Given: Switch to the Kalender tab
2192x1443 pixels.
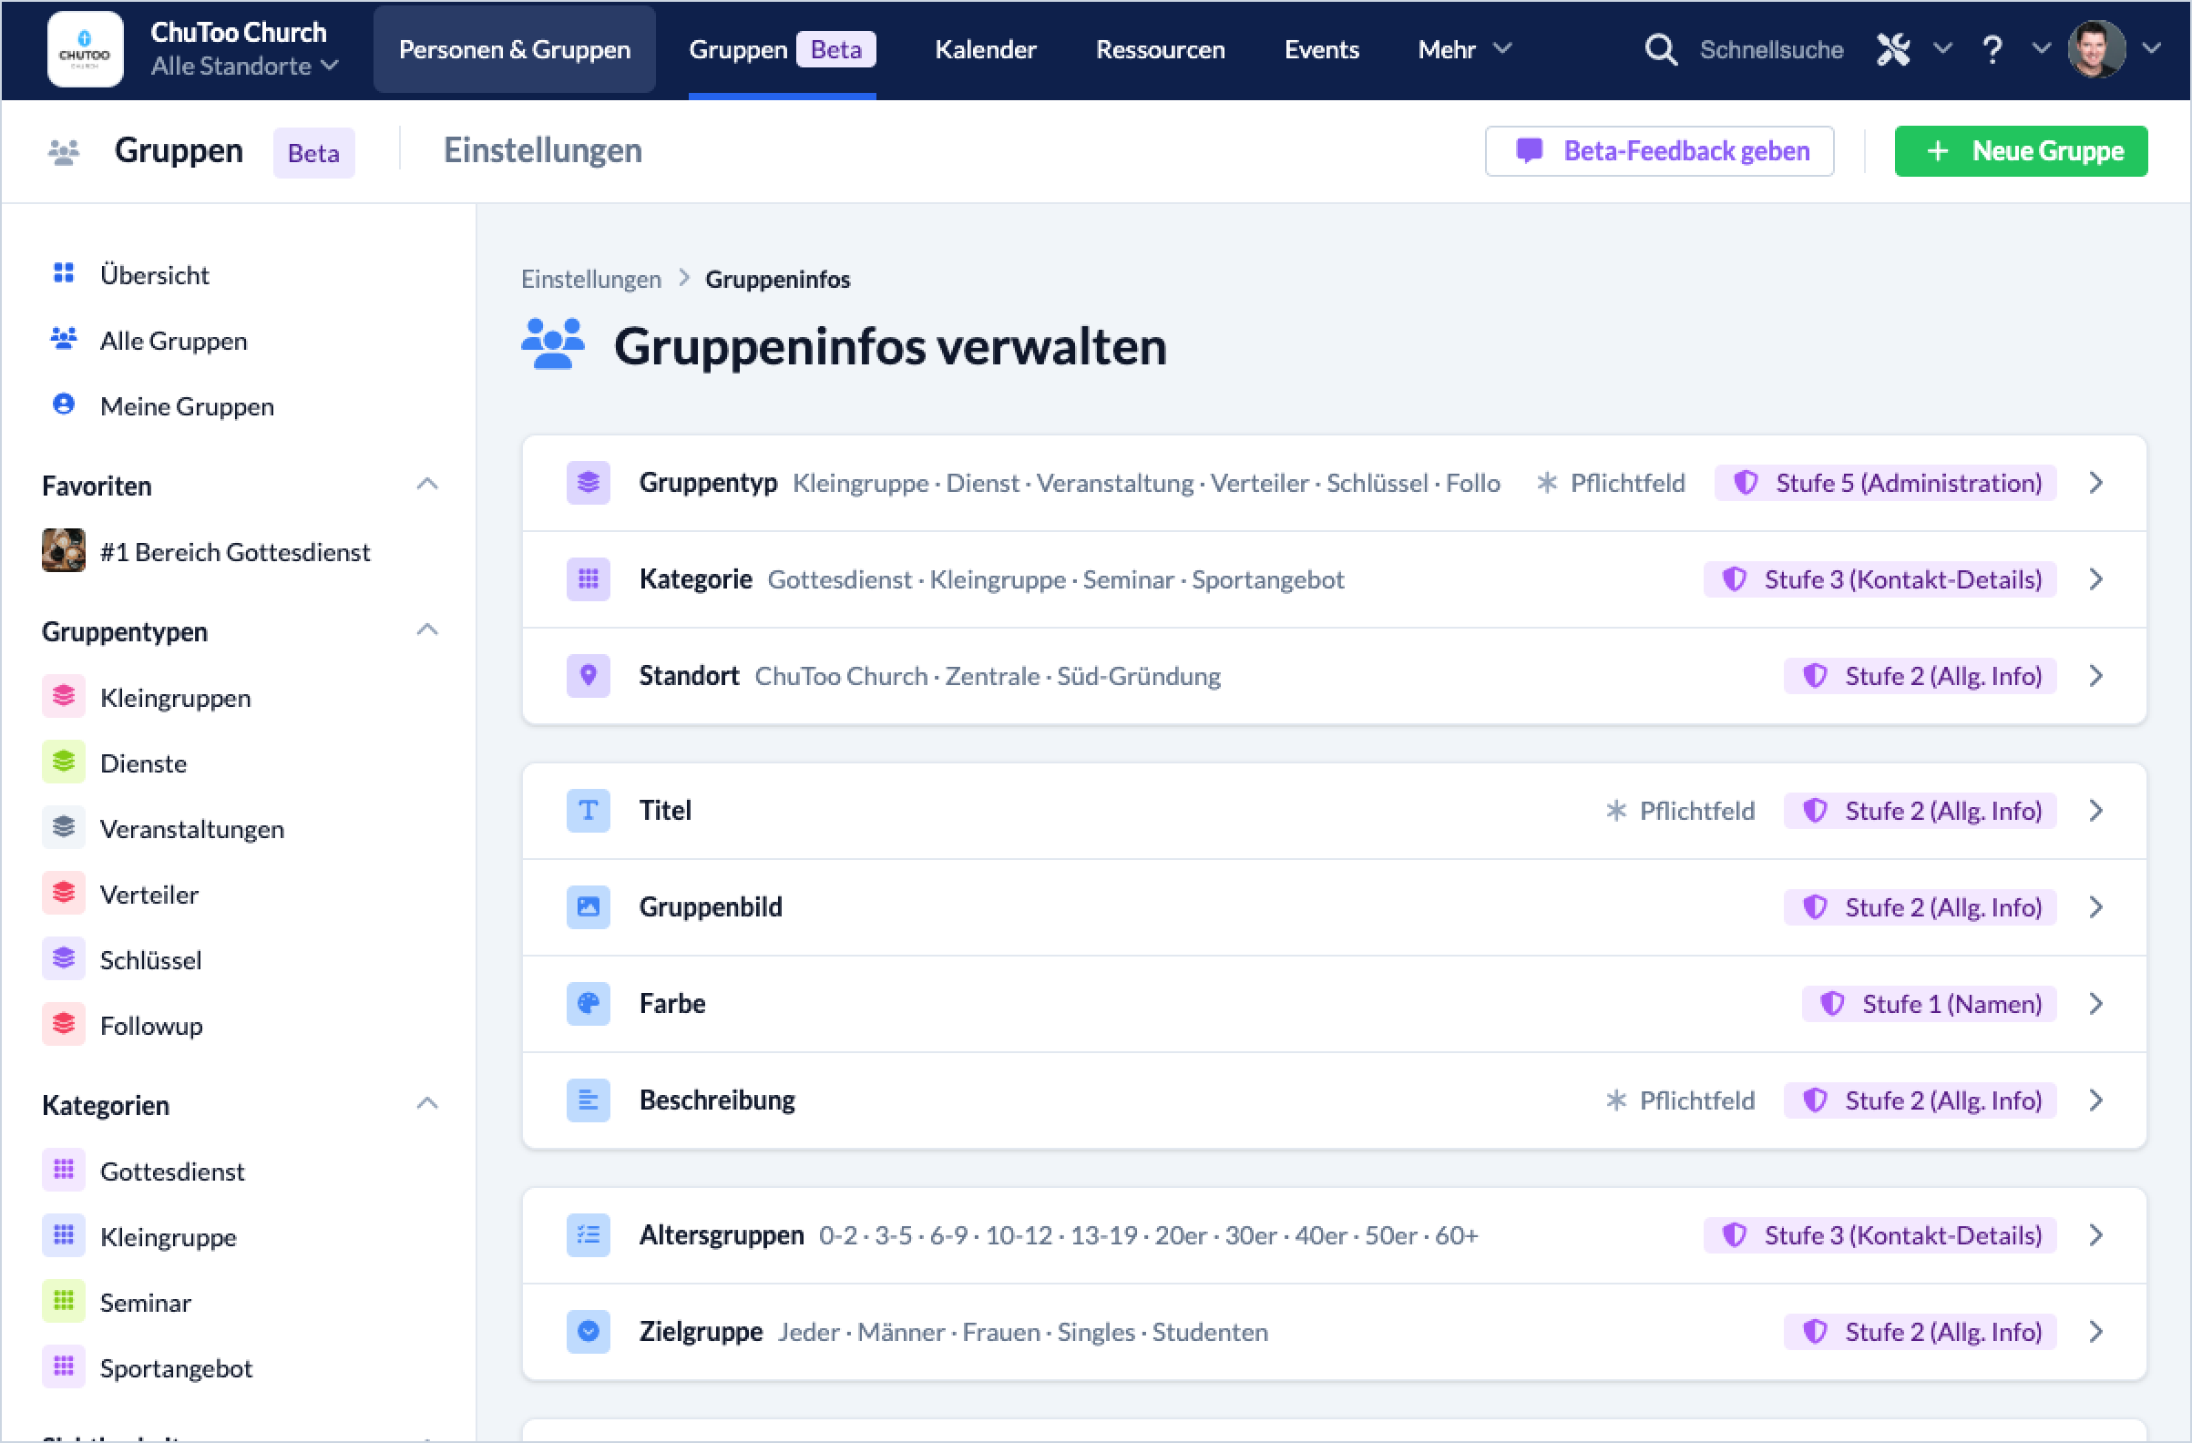Looking at the screenshot, I should [985, 50].
